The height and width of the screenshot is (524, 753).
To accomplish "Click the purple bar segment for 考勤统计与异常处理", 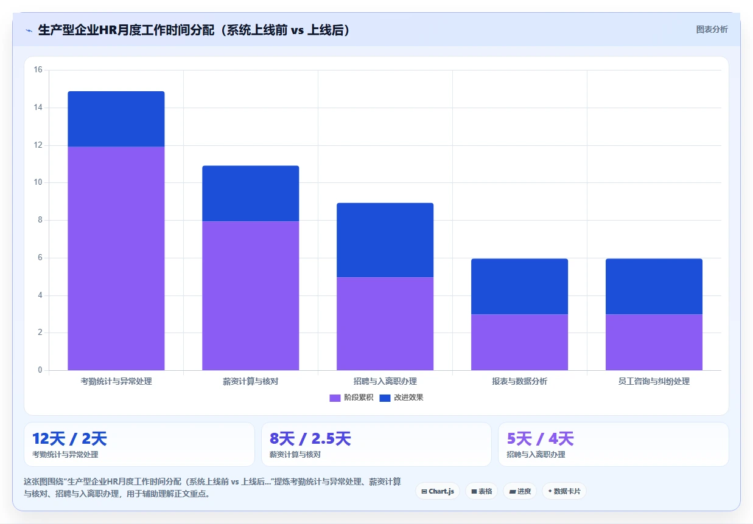I will 116,258.
